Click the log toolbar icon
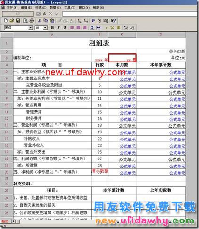The image size is (199, 229). (x=106, y=21)
